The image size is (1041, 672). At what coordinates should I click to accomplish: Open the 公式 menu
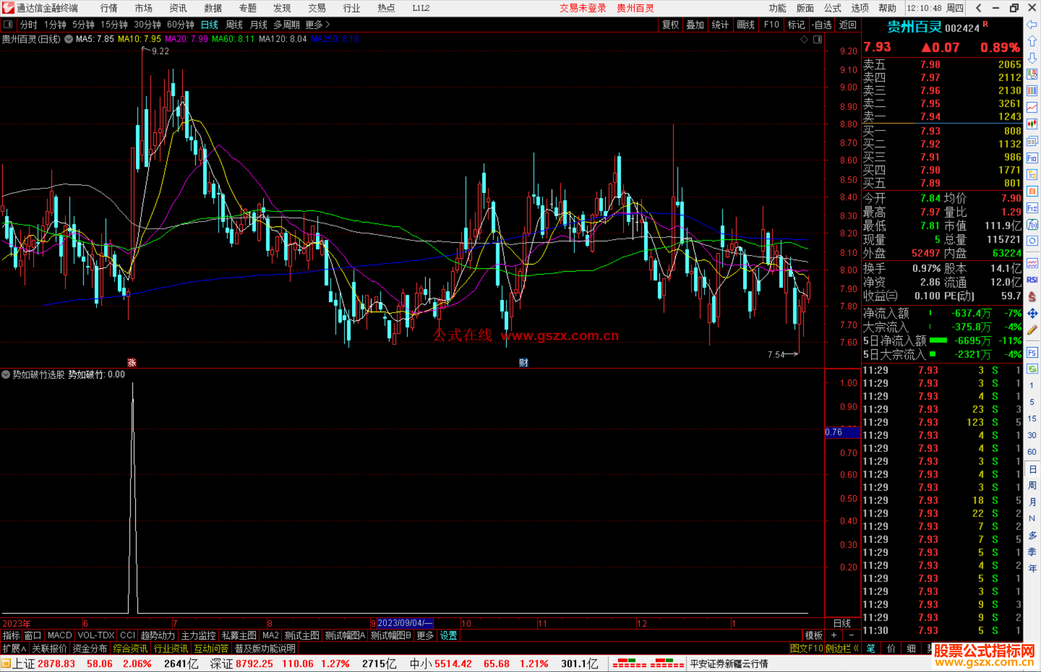tap(832, 8)
